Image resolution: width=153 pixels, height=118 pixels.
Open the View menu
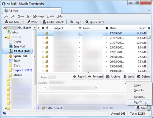[x=21, y=16]
